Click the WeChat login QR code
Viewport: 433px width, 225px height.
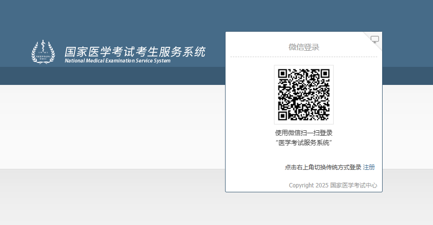[x=304, y=95]
